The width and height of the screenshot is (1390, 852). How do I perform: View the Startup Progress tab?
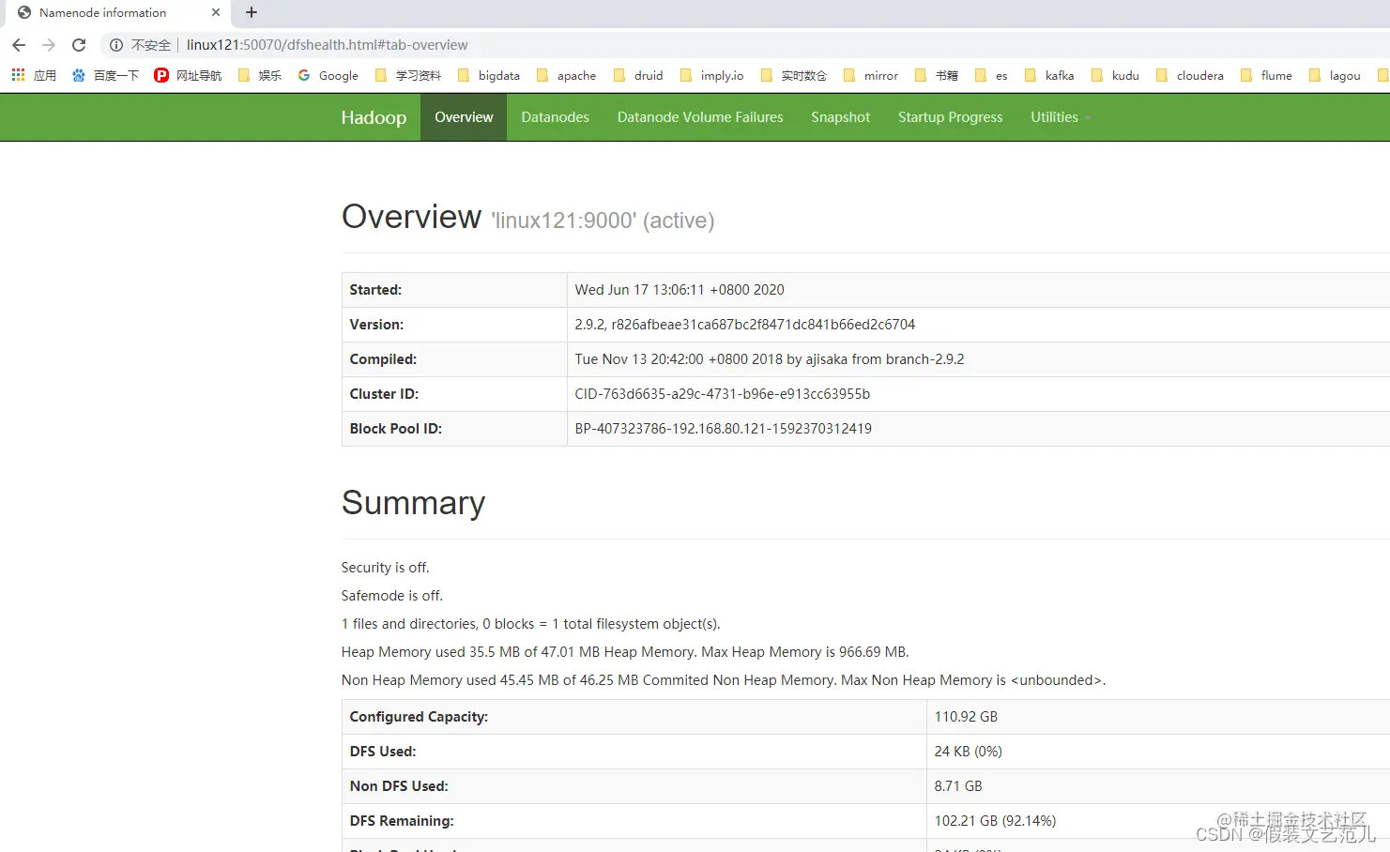951,117
